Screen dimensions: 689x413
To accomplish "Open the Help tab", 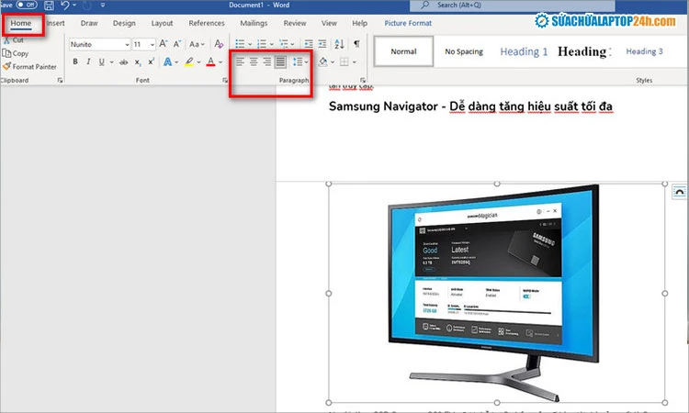I will click(359, 23).
